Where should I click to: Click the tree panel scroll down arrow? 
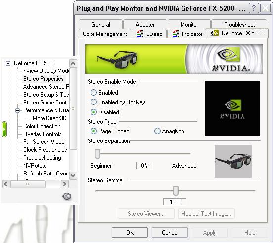pyautogui.click(x=73, y=175)
